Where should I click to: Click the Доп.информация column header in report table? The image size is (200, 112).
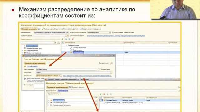(x=146, y=43)
